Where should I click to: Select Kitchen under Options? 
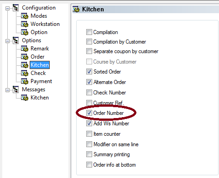40,65
